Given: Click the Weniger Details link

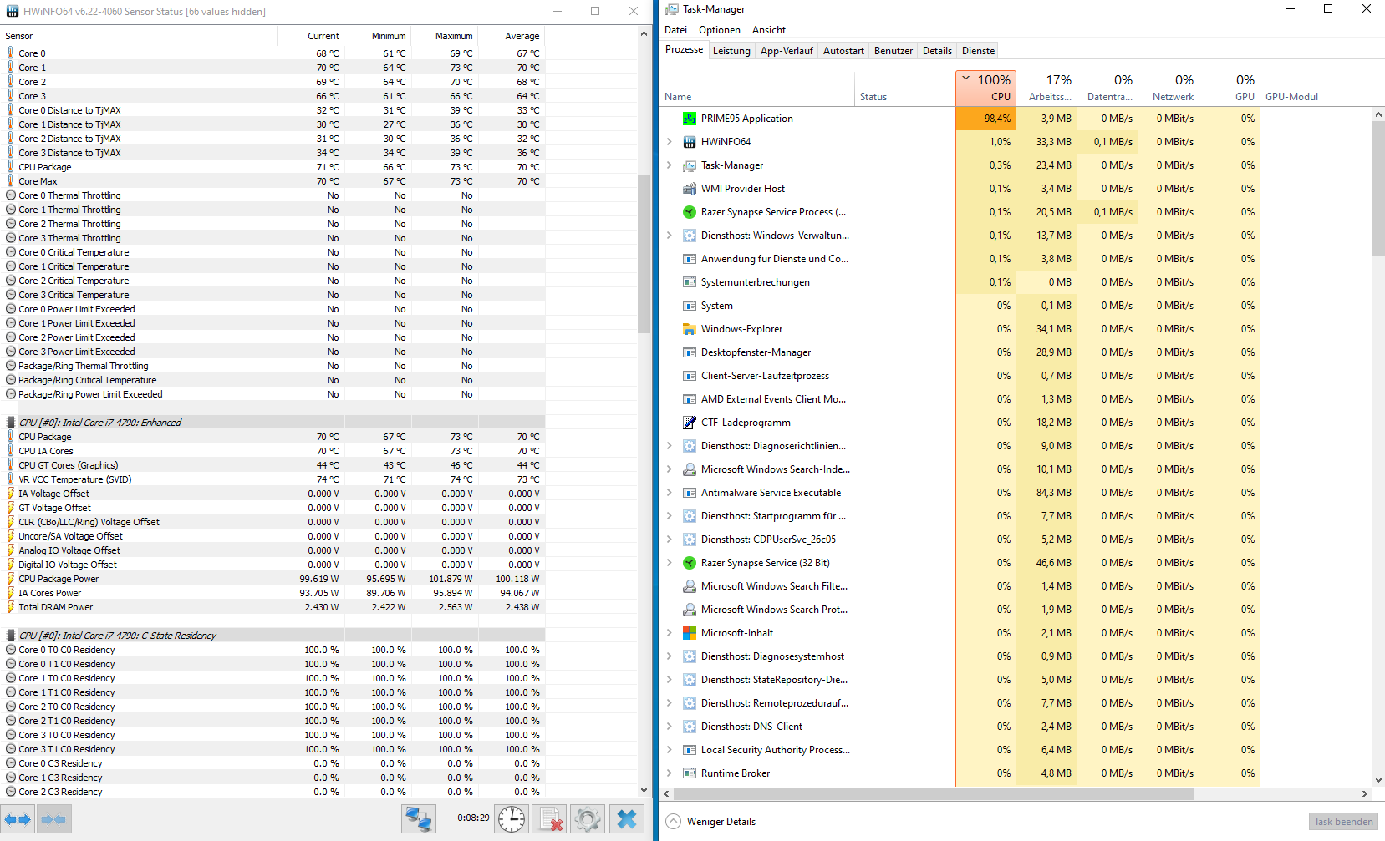Looking at the screenshot, I should pos(721,822).
